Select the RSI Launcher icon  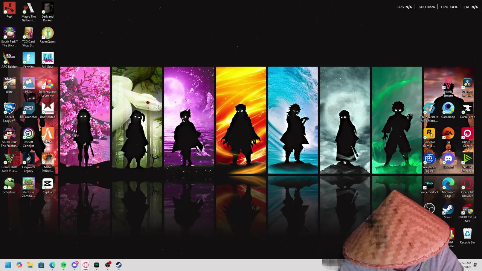(x=29, y=111)
